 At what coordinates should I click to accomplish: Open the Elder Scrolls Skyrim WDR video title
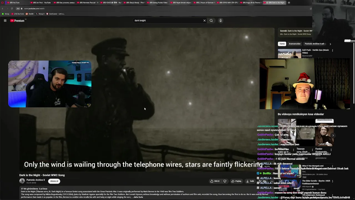coord(316,182)
